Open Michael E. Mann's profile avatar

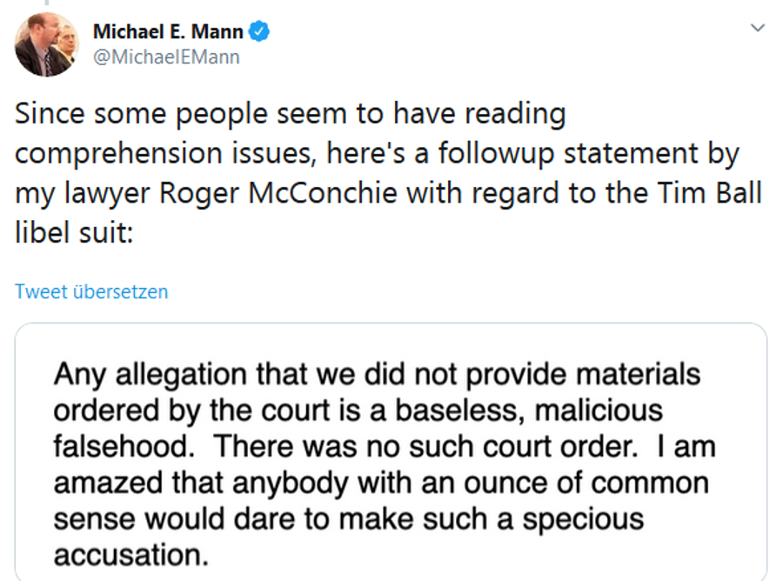tap(46, 44)
